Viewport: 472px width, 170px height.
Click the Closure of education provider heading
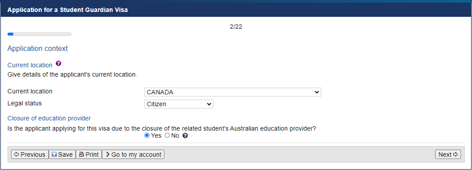coord(49,118)
